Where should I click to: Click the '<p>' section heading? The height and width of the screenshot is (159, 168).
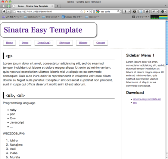coord(9,56)
